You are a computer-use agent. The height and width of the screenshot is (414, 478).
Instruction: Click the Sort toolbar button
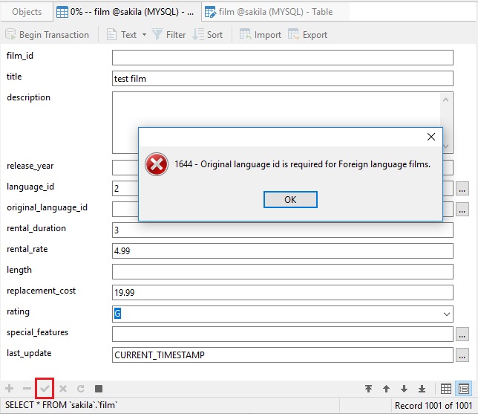208,35
